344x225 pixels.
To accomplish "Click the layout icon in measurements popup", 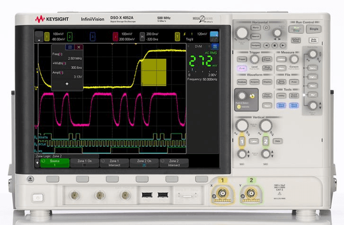I will (x=70, y=47).
